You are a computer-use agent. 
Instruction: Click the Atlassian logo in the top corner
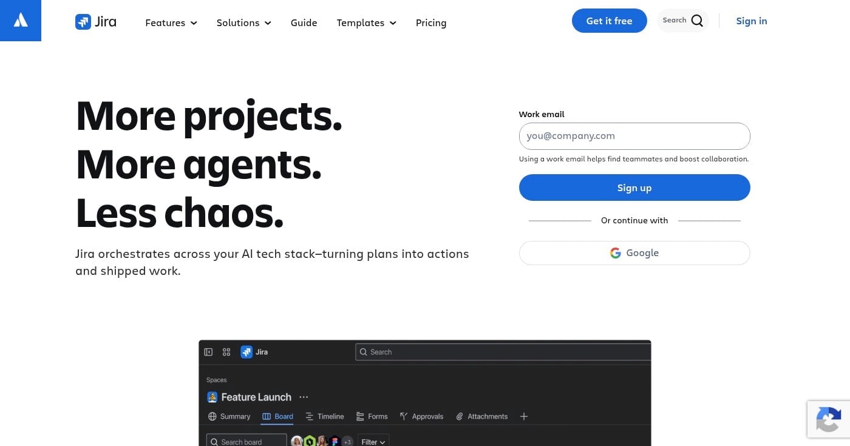(21, 21)
